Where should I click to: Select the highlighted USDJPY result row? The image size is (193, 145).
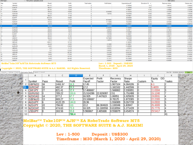click(x=96, y=26)
